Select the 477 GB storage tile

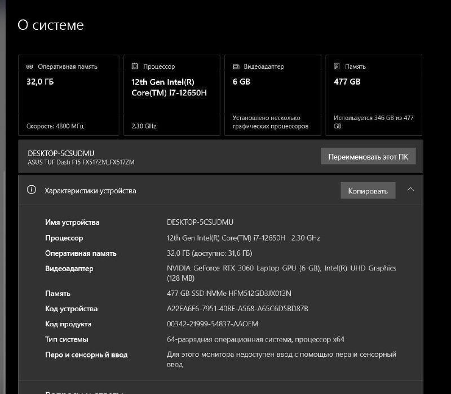(x=374, y=95)
